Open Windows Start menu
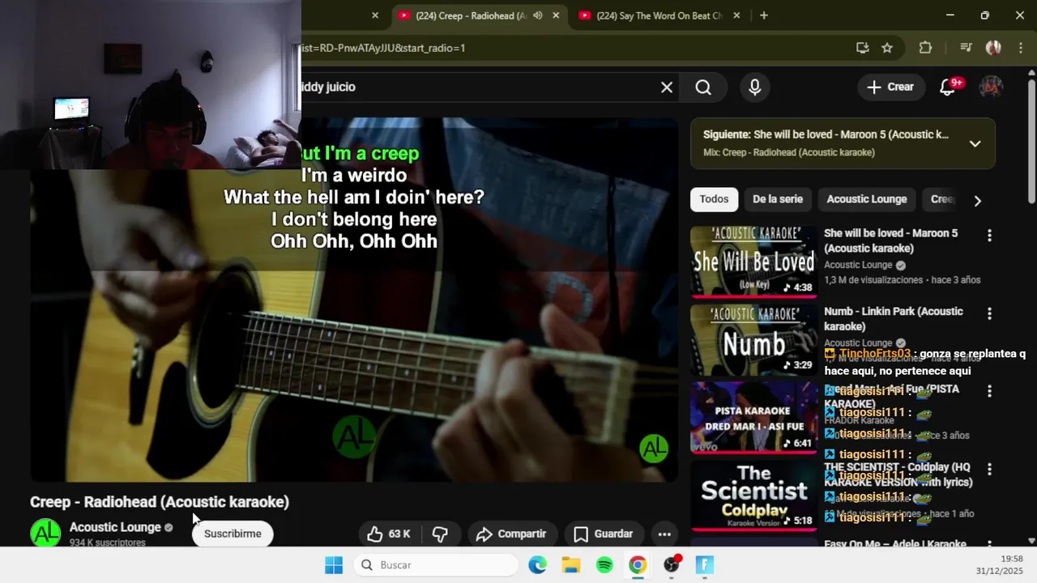 pos(334,565)
